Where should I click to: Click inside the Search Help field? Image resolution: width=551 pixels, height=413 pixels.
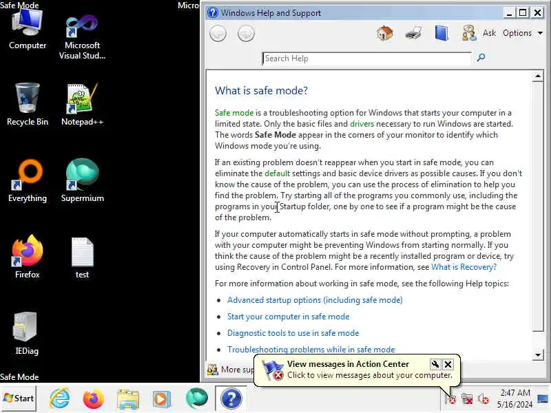pos(366,59)
